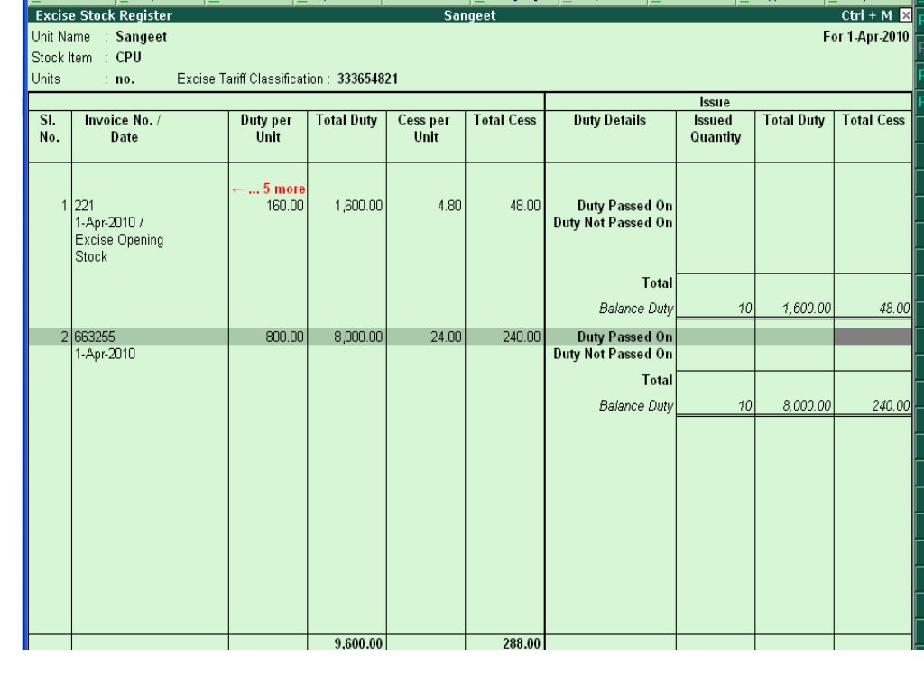
Task: Click the 'Issued Quantity' column header
Action: (x=716, y=128)
